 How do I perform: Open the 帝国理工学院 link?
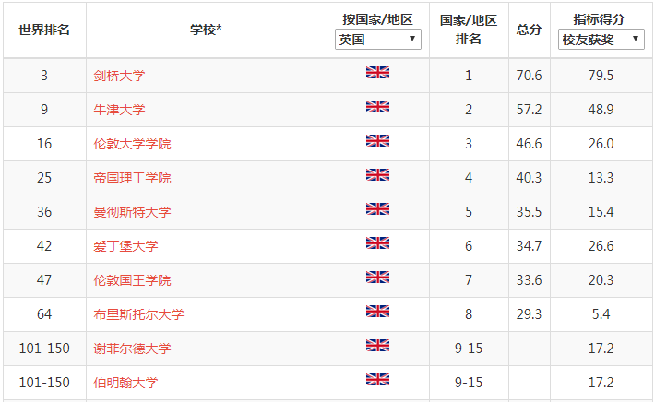click(132, 178)
